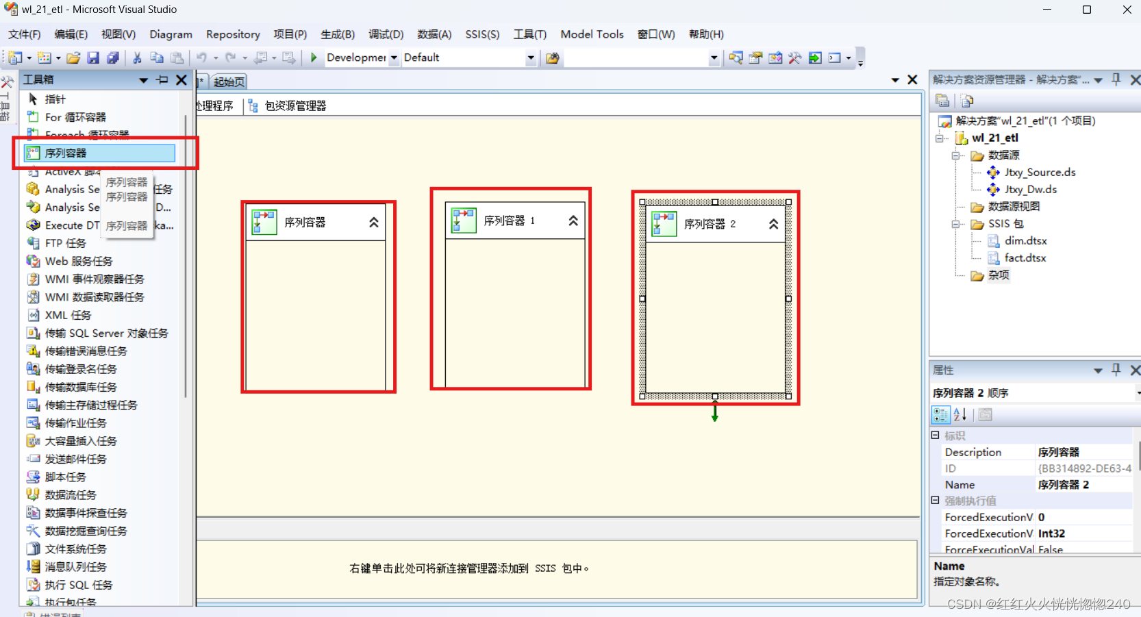Open the Toolbox using the toolbar tools icon
Viewport: 1141px width, 617px height.
795,58
